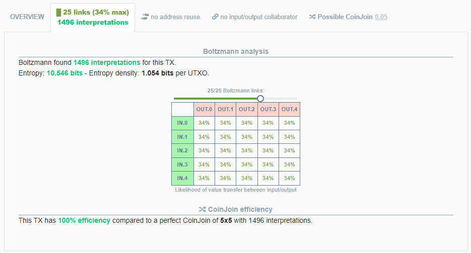The width and height of the screenshot is (471, 253).
Task: Click the green bar icon in links tab
Action: [58, 12]
